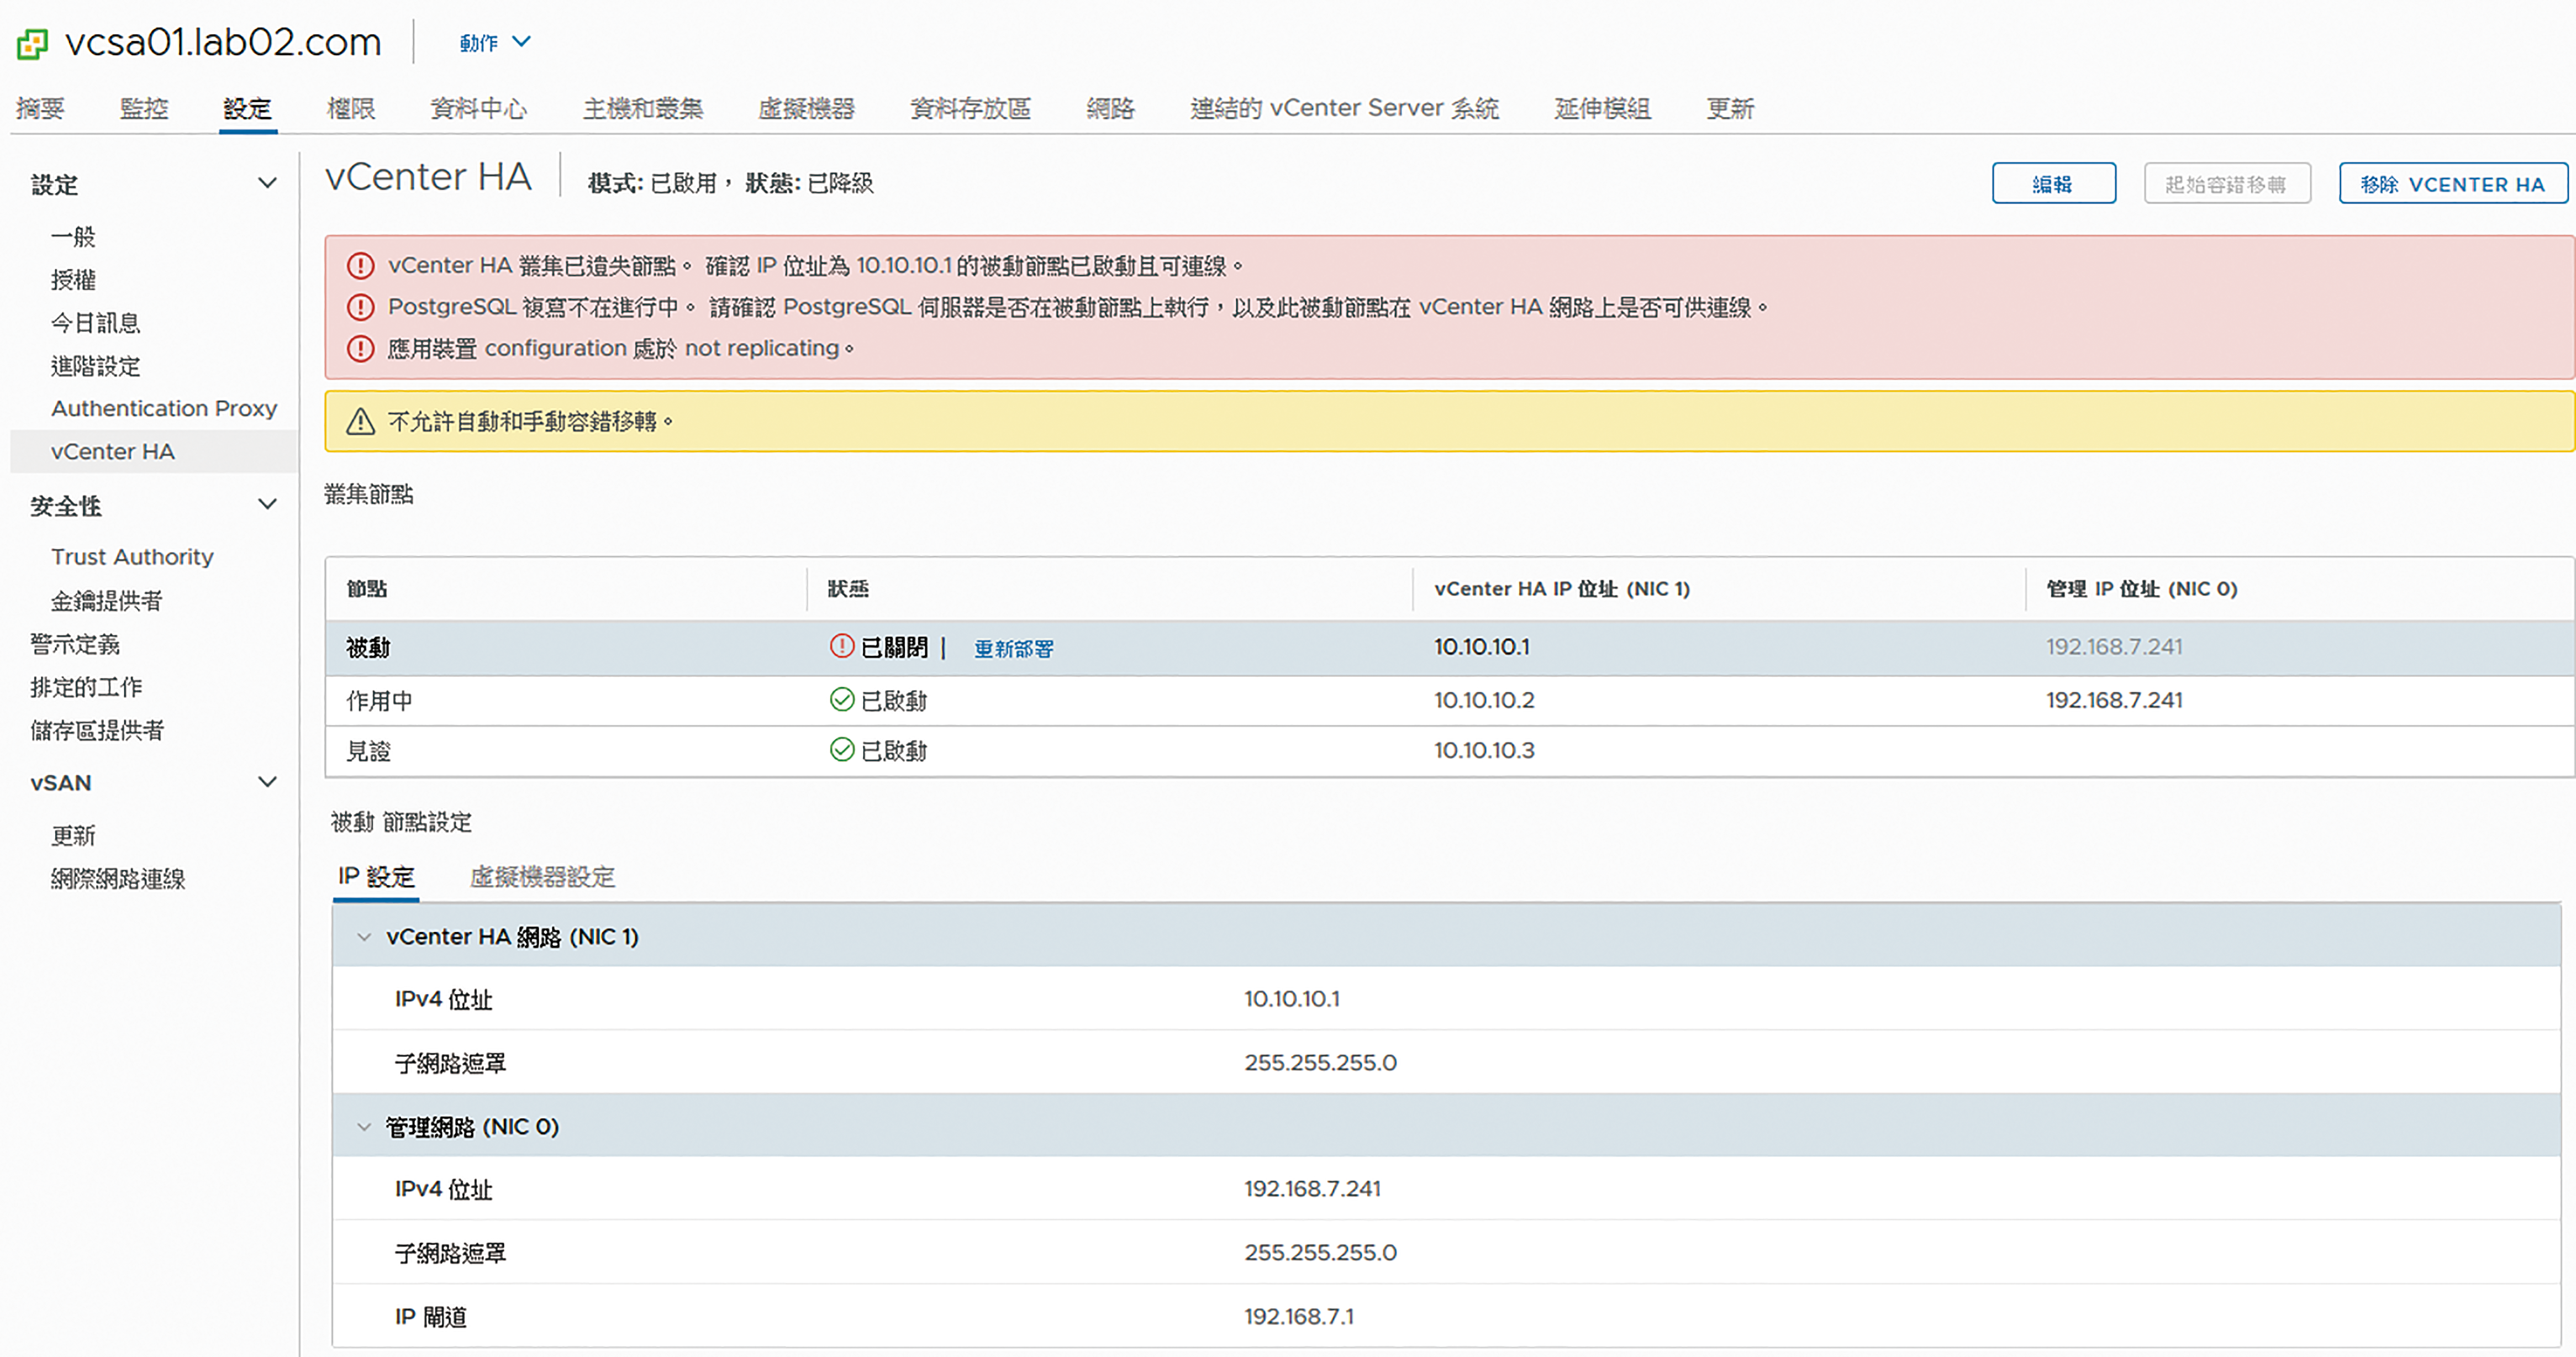2576x1357 pixels.
Task: Open the 虛擬機器 tab
Action: tap(806, 108)
